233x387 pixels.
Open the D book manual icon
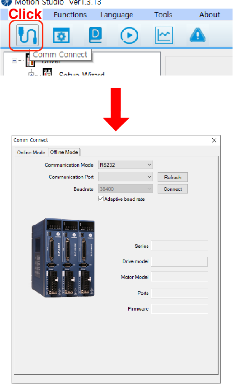tap(95, 35)
